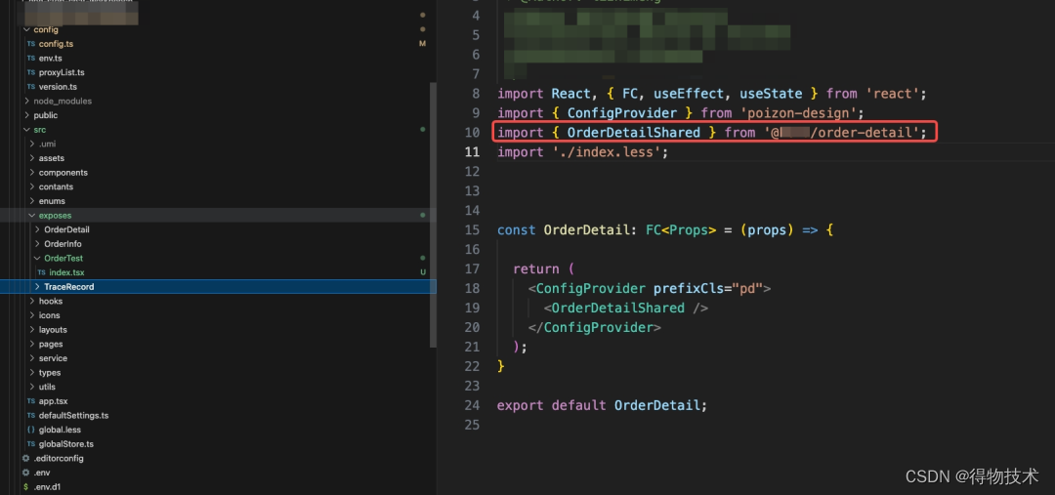
Task: Expand the contants folder
Action: point(32,187)
